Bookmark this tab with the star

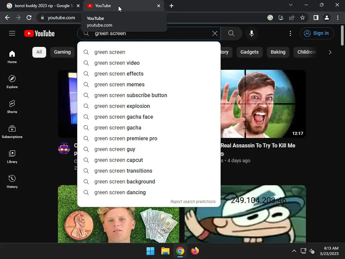click(x=303, y=18)
